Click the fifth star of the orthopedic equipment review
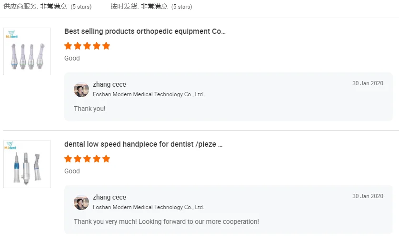 [x=106, y=46]
